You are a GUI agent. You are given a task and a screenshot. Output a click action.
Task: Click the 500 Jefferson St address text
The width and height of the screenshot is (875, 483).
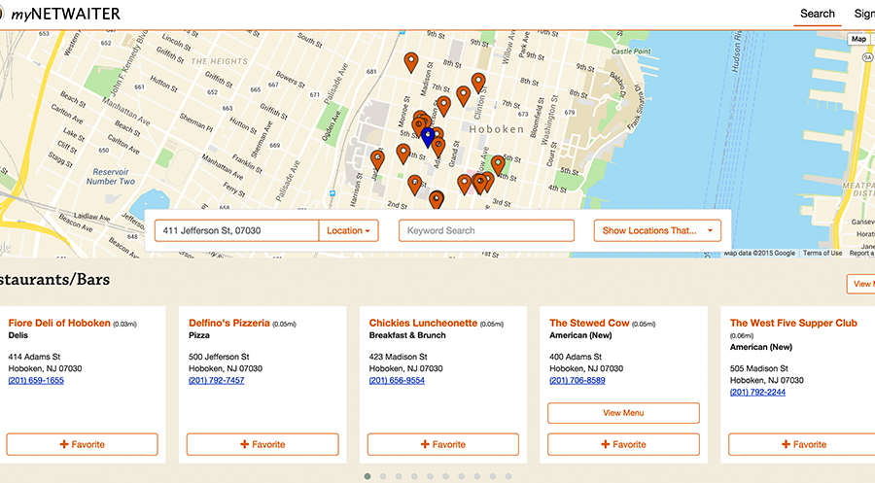[219, 357]
